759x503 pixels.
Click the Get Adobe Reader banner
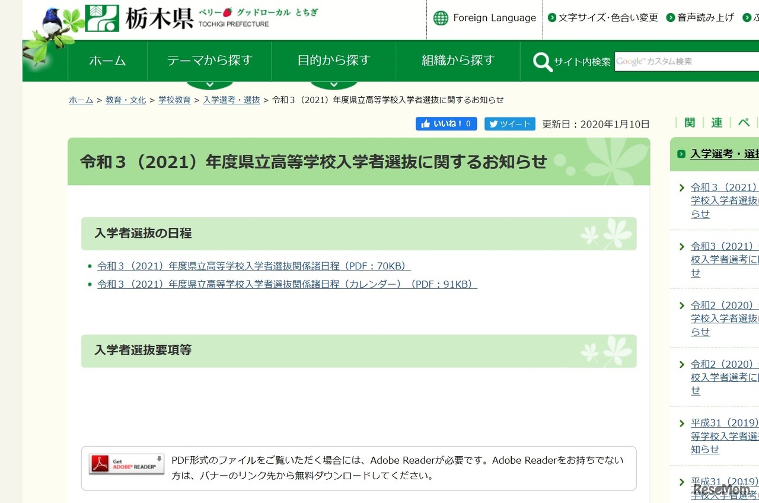point(126,464)
